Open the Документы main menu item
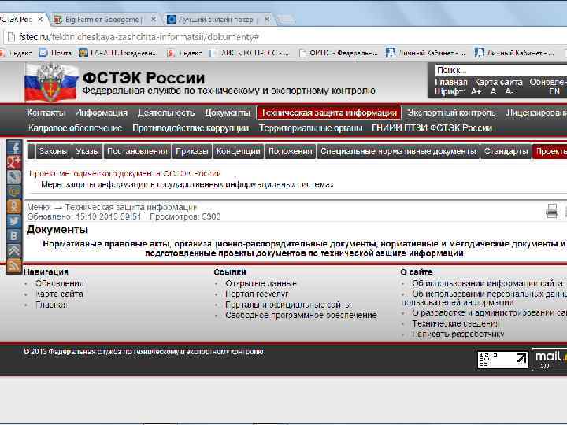Screen dimensions: 567x425 click(228, 113)
